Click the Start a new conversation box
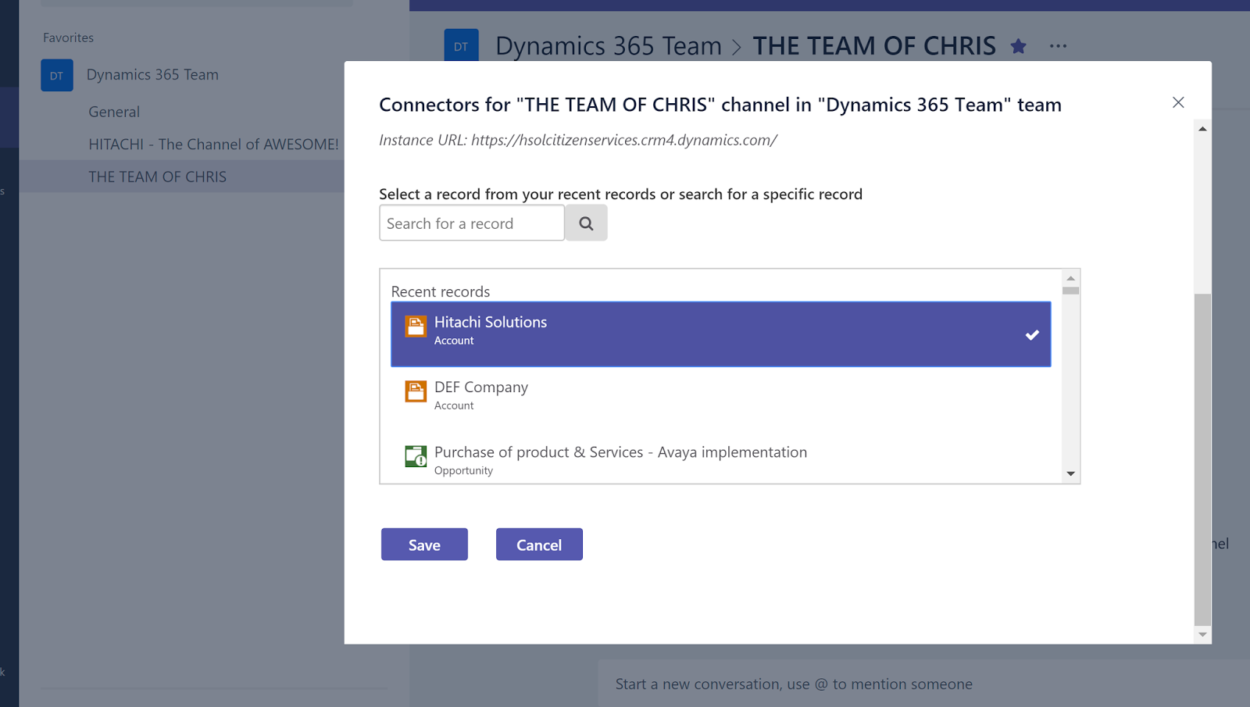The height and width of the screenshot is (707, 1250). point(924,684)
